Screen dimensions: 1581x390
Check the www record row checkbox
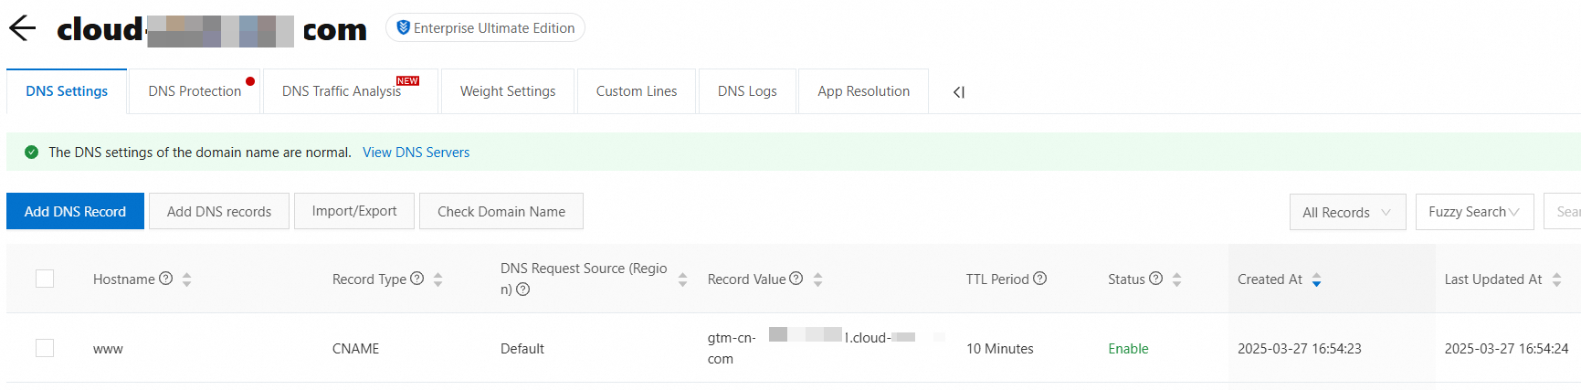pyautogui.click(x=45, y=348)
